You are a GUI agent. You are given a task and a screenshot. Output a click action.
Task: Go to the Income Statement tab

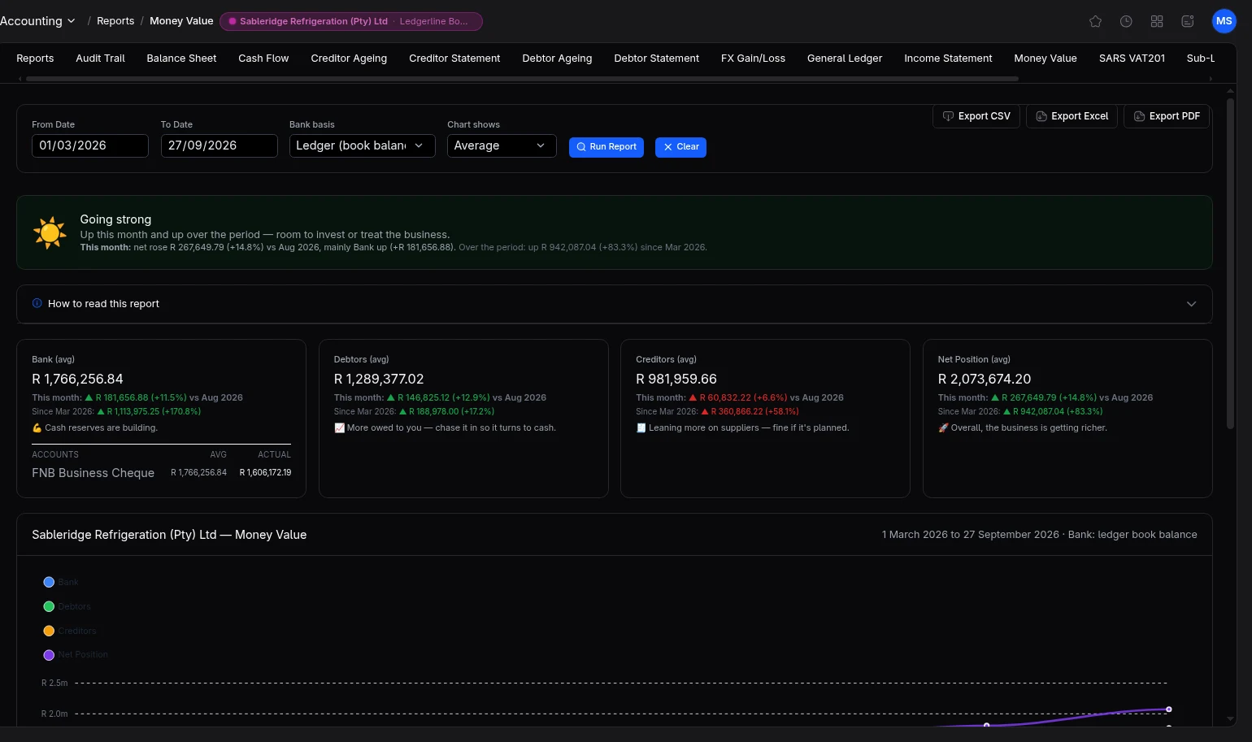click(x=948, y=59)
